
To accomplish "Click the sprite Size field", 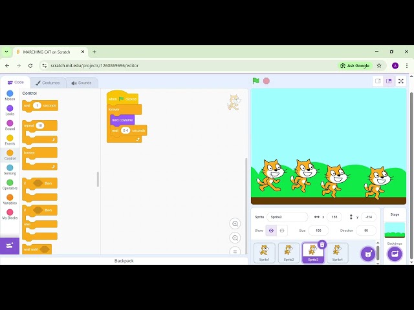I will click(x=318, y=231).
